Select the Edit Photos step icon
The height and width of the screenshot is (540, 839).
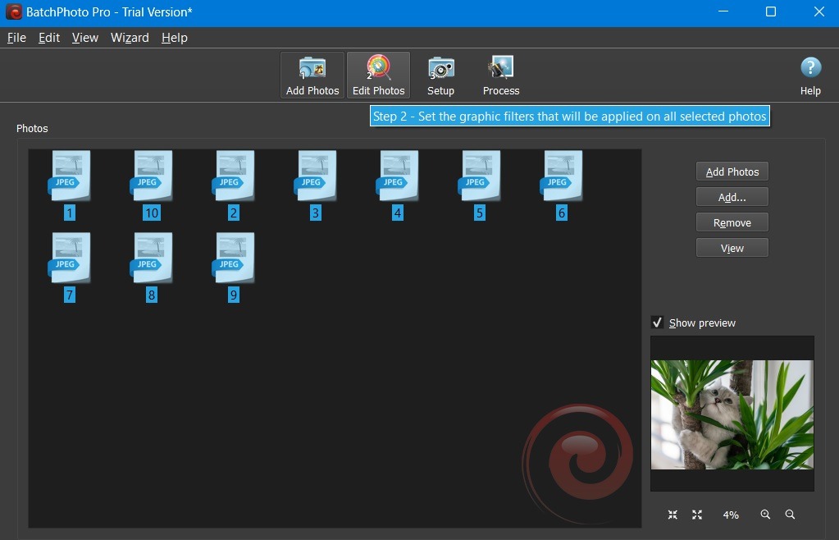(378, 72)
